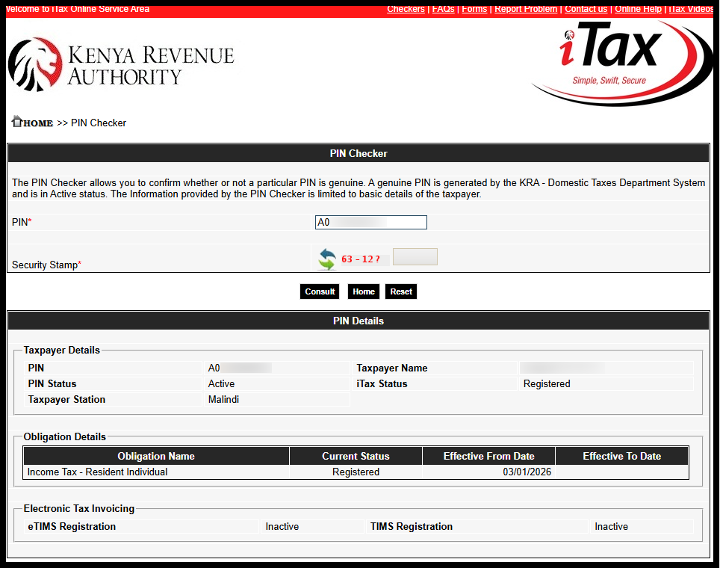Open the Forms page
Screen dimensions: 720x568
point(474,9)
